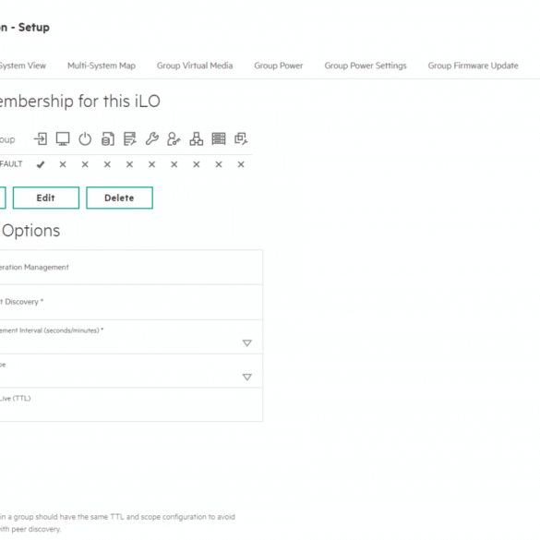Go to the Group Power tab

coord(279,66)
